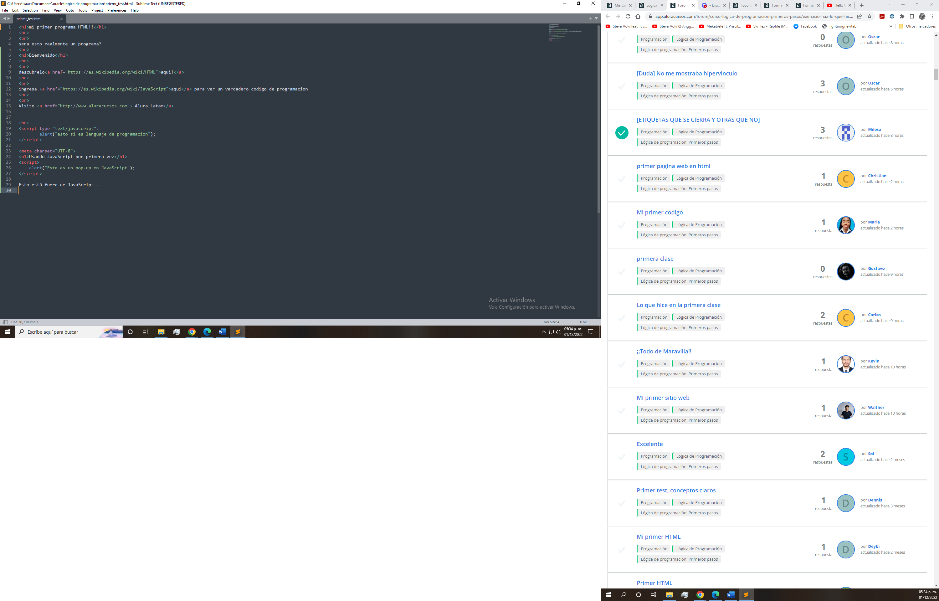
Task: Expand the system tray hidden icons chevron
Action: [x=543, y=332]
